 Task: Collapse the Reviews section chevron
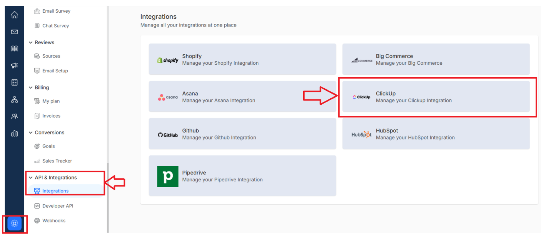tap(31, 43)
